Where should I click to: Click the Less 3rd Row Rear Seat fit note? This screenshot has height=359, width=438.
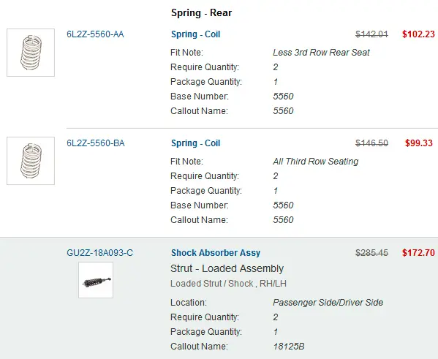[x=321, y=53]
